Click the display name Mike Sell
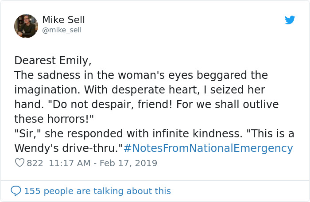This screenshot has height=202, width=310. coord(63,20)
